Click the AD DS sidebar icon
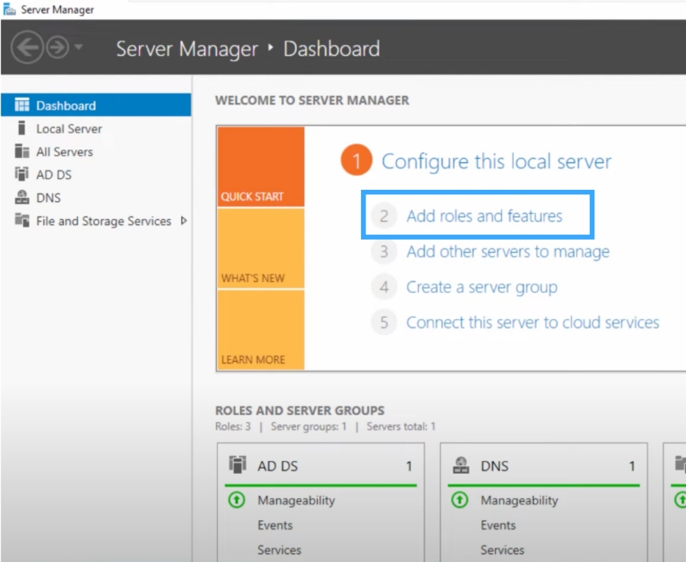The height and width of the screenshot is (562, 686). (x=22, y=175)
